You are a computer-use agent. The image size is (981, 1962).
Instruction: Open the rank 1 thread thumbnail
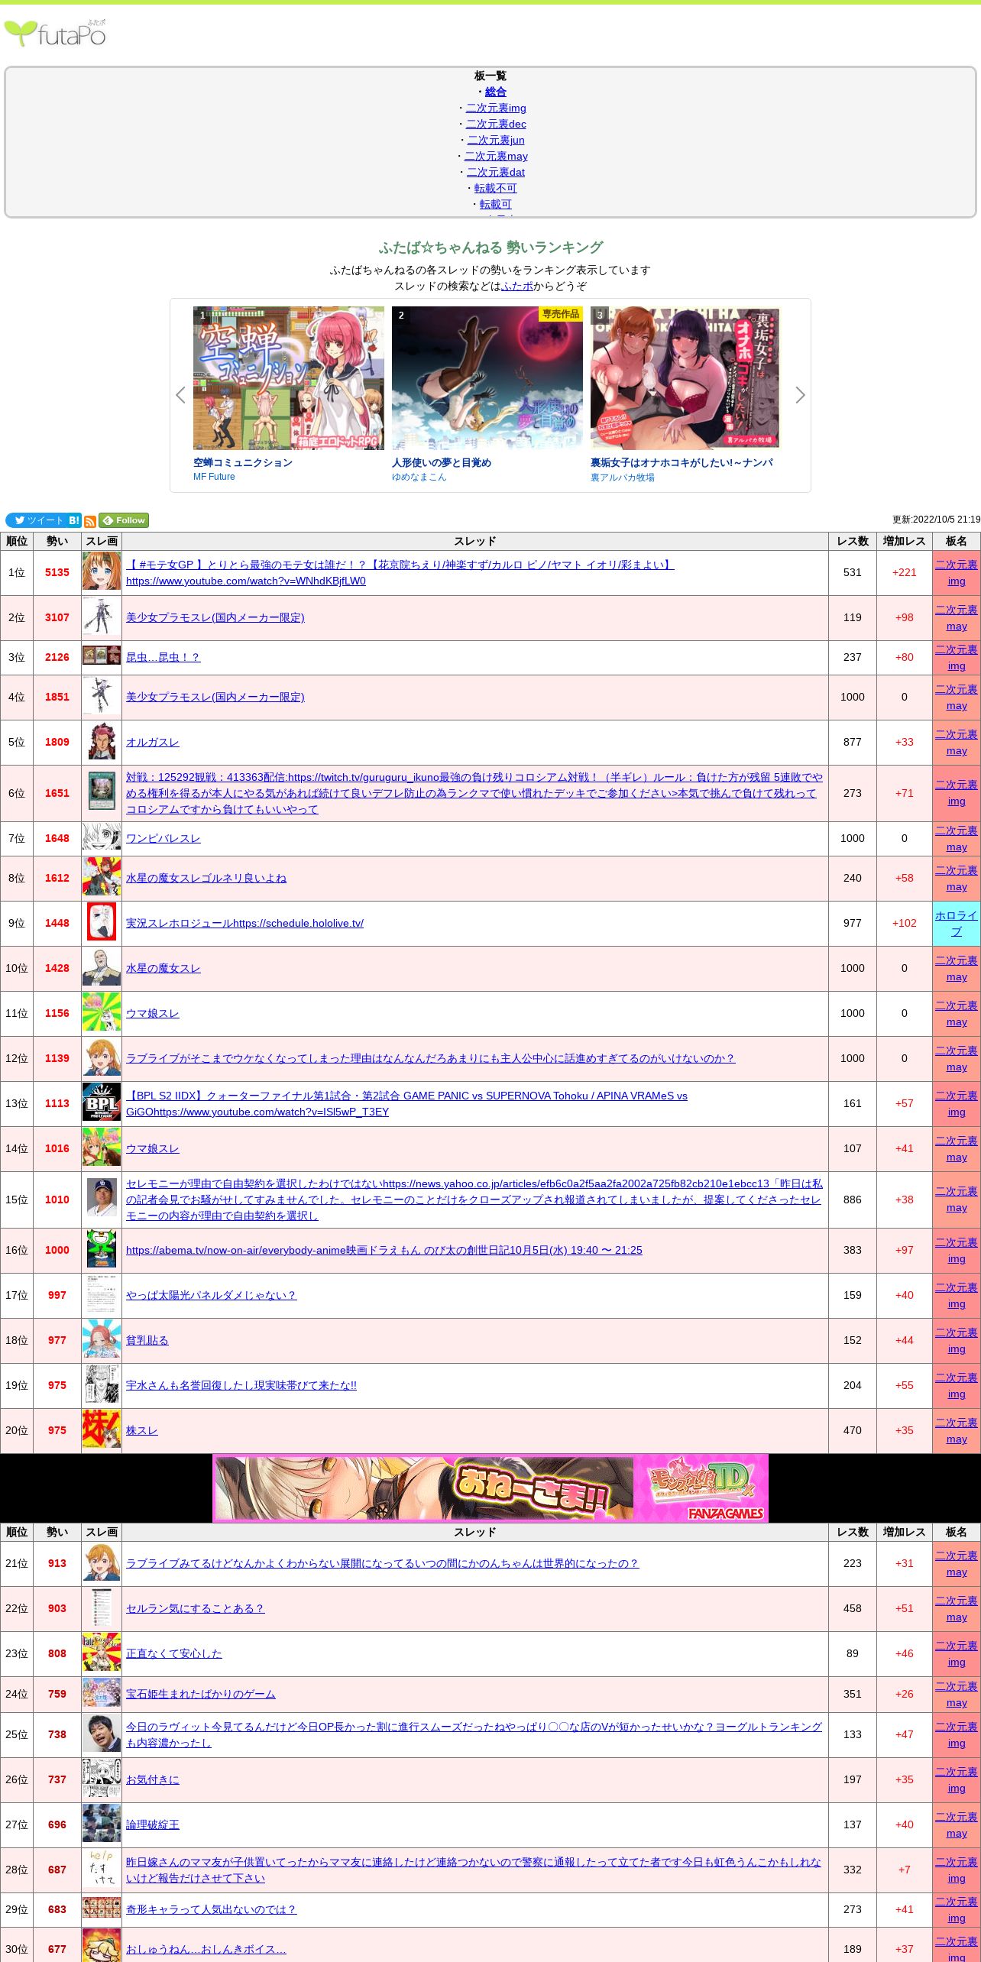pyautogui.click(x=102, y=572)
